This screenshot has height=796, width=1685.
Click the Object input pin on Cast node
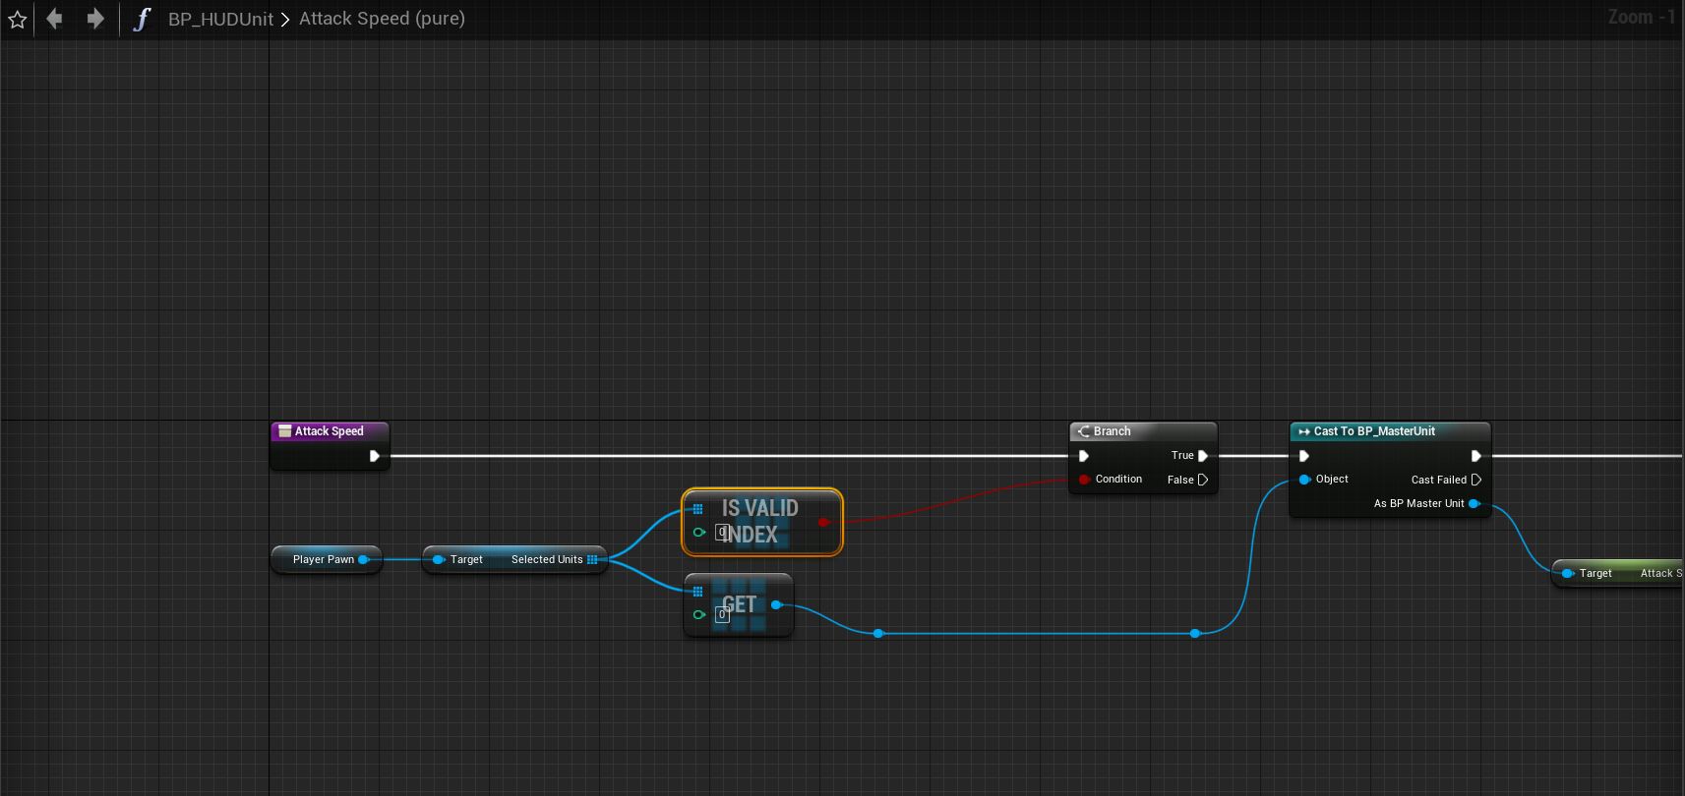click(1305, 480)
